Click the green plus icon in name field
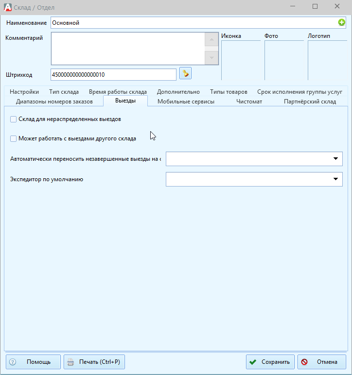Screen dimensions: 352x375 342,22
